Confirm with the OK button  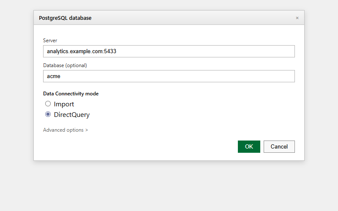(249, 146)
